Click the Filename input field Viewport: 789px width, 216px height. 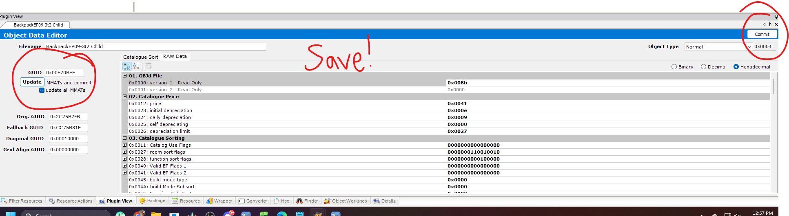(155, 46)
